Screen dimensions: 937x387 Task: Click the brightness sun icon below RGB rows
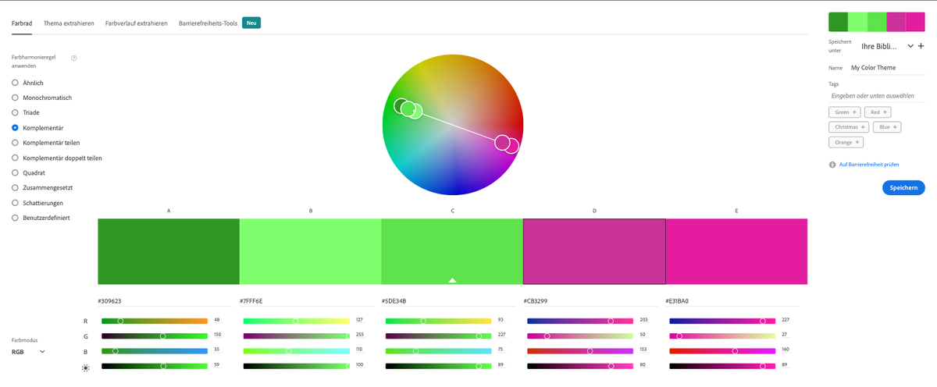point(86,367)
